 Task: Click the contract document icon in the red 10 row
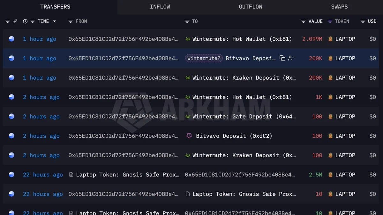pos(187,194)
